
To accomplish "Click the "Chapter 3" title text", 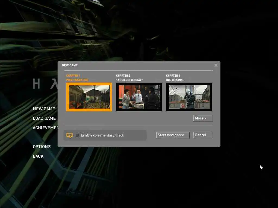I will pos(173,76).
